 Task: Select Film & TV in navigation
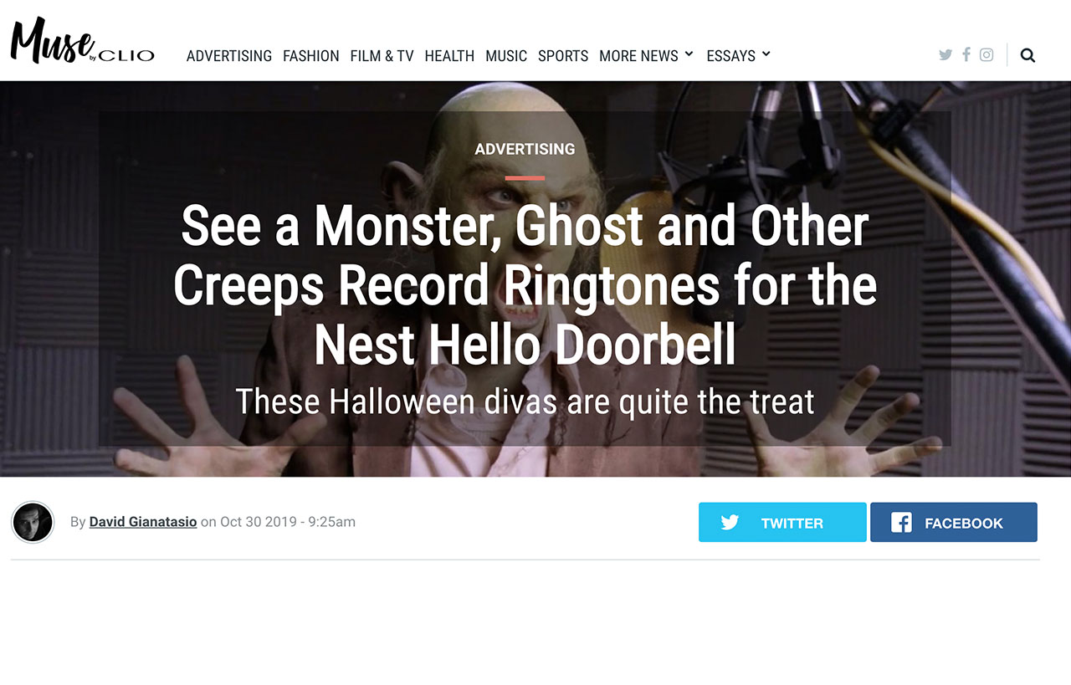(382, 56)
